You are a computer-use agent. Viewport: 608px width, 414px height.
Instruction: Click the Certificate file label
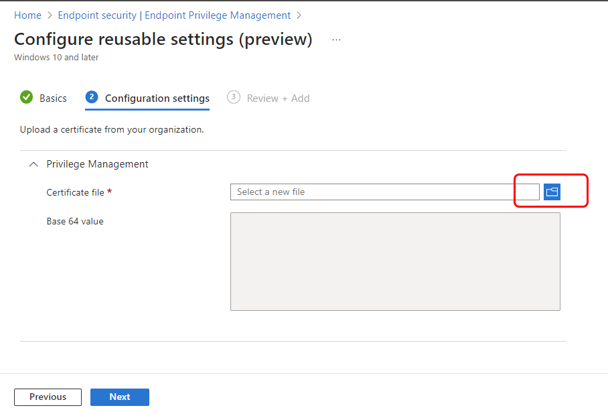tap(75, 192)
